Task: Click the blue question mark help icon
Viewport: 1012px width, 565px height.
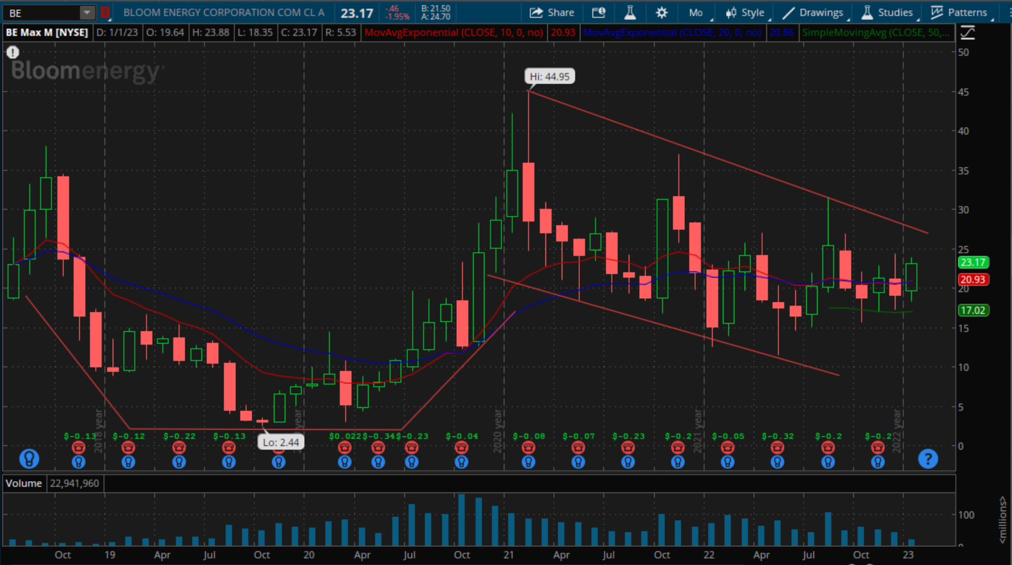Action: [928, 459]
